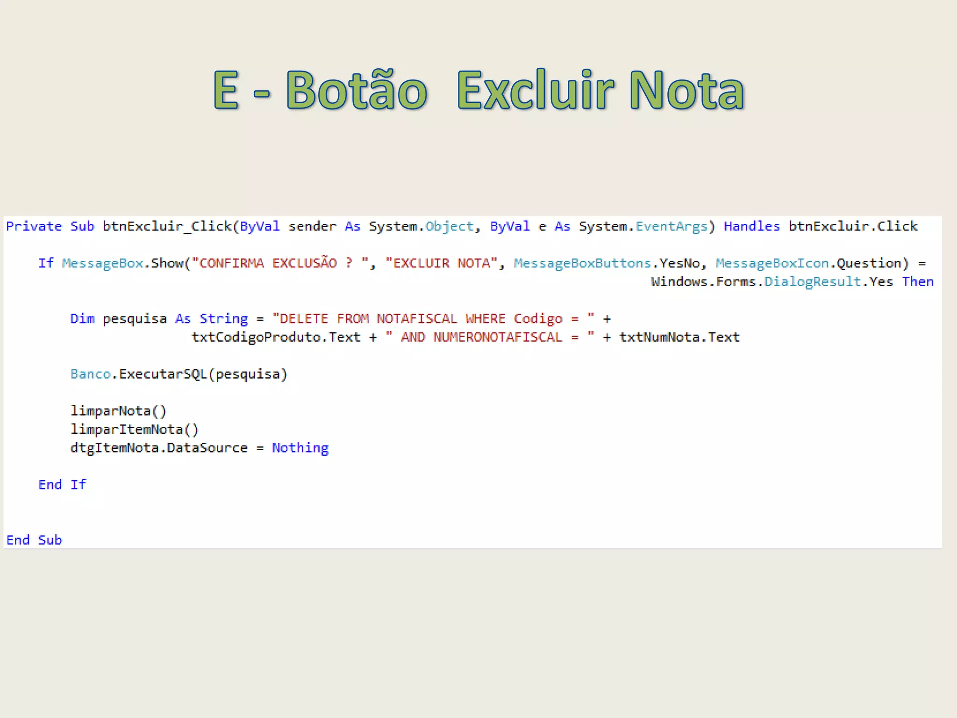Click 'MessageBoxIcon.Question' in code
The width and height of the screenshot is (957, 718).
808,263
